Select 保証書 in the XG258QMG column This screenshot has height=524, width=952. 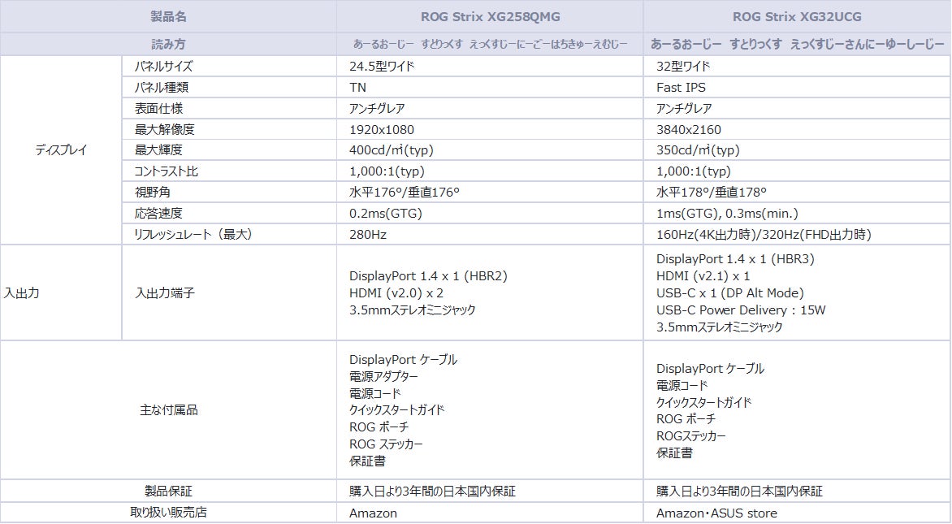[367, 461]
